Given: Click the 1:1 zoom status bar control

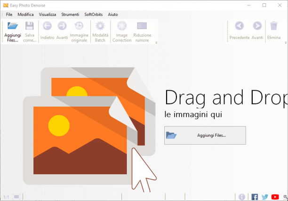Looking at the screenshot, I should tap(6, 197).
